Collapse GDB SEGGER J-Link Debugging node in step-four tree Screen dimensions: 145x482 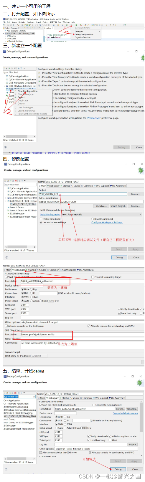point(6,201)
